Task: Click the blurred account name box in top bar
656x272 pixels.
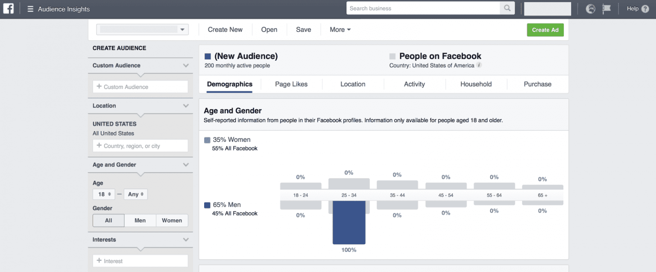Action: pos(548,9)
